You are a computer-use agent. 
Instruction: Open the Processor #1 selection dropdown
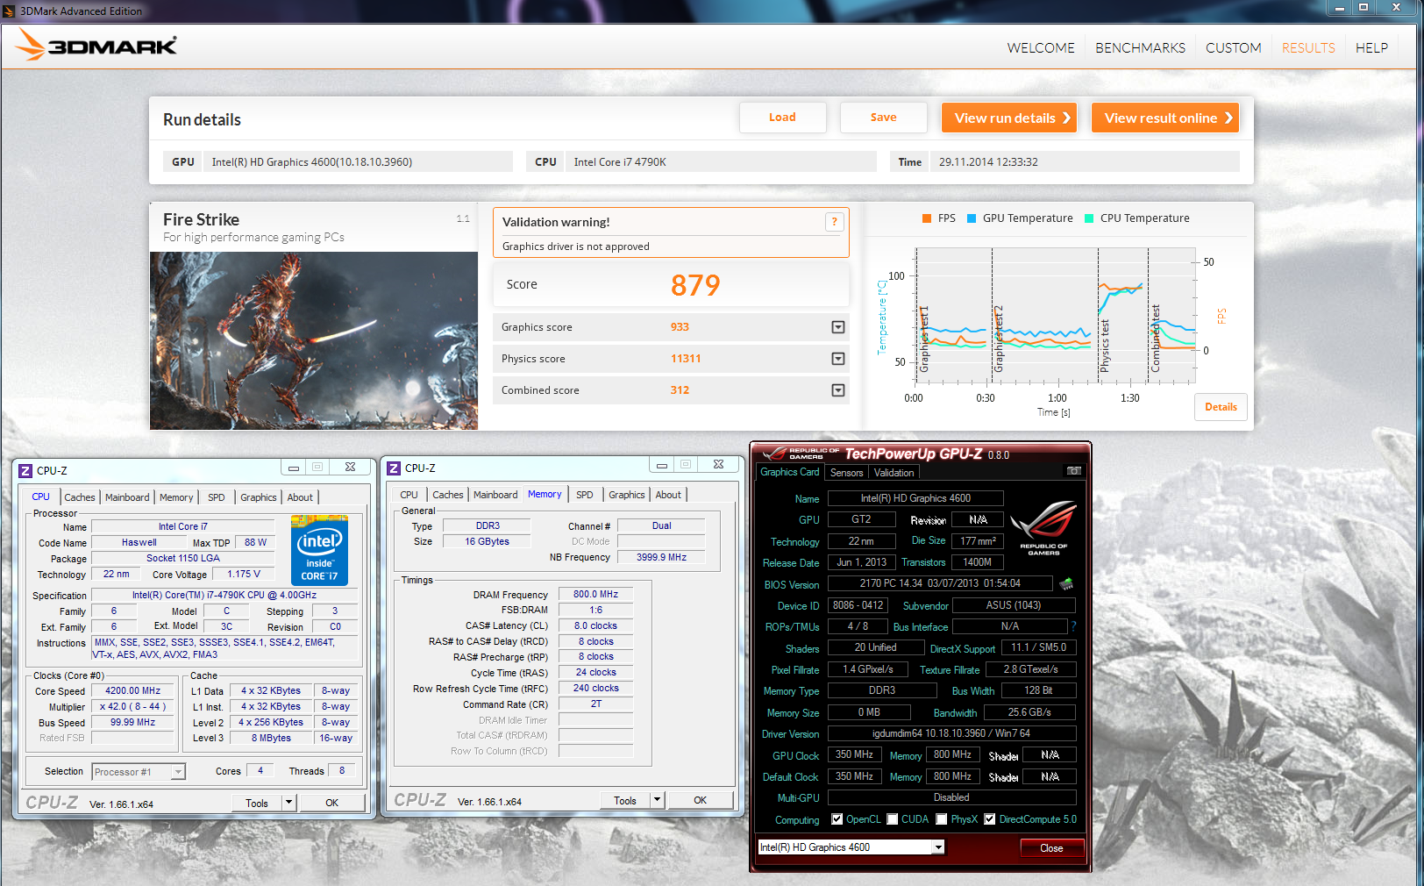pos(178,772)
